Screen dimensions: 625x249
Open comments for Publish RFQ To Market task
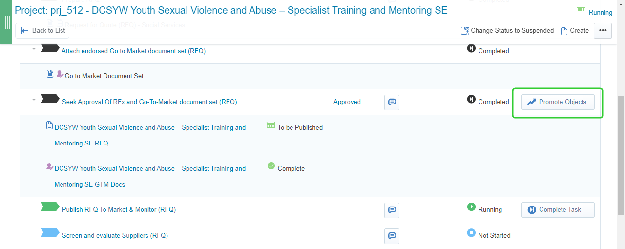(x=392, y=210)
